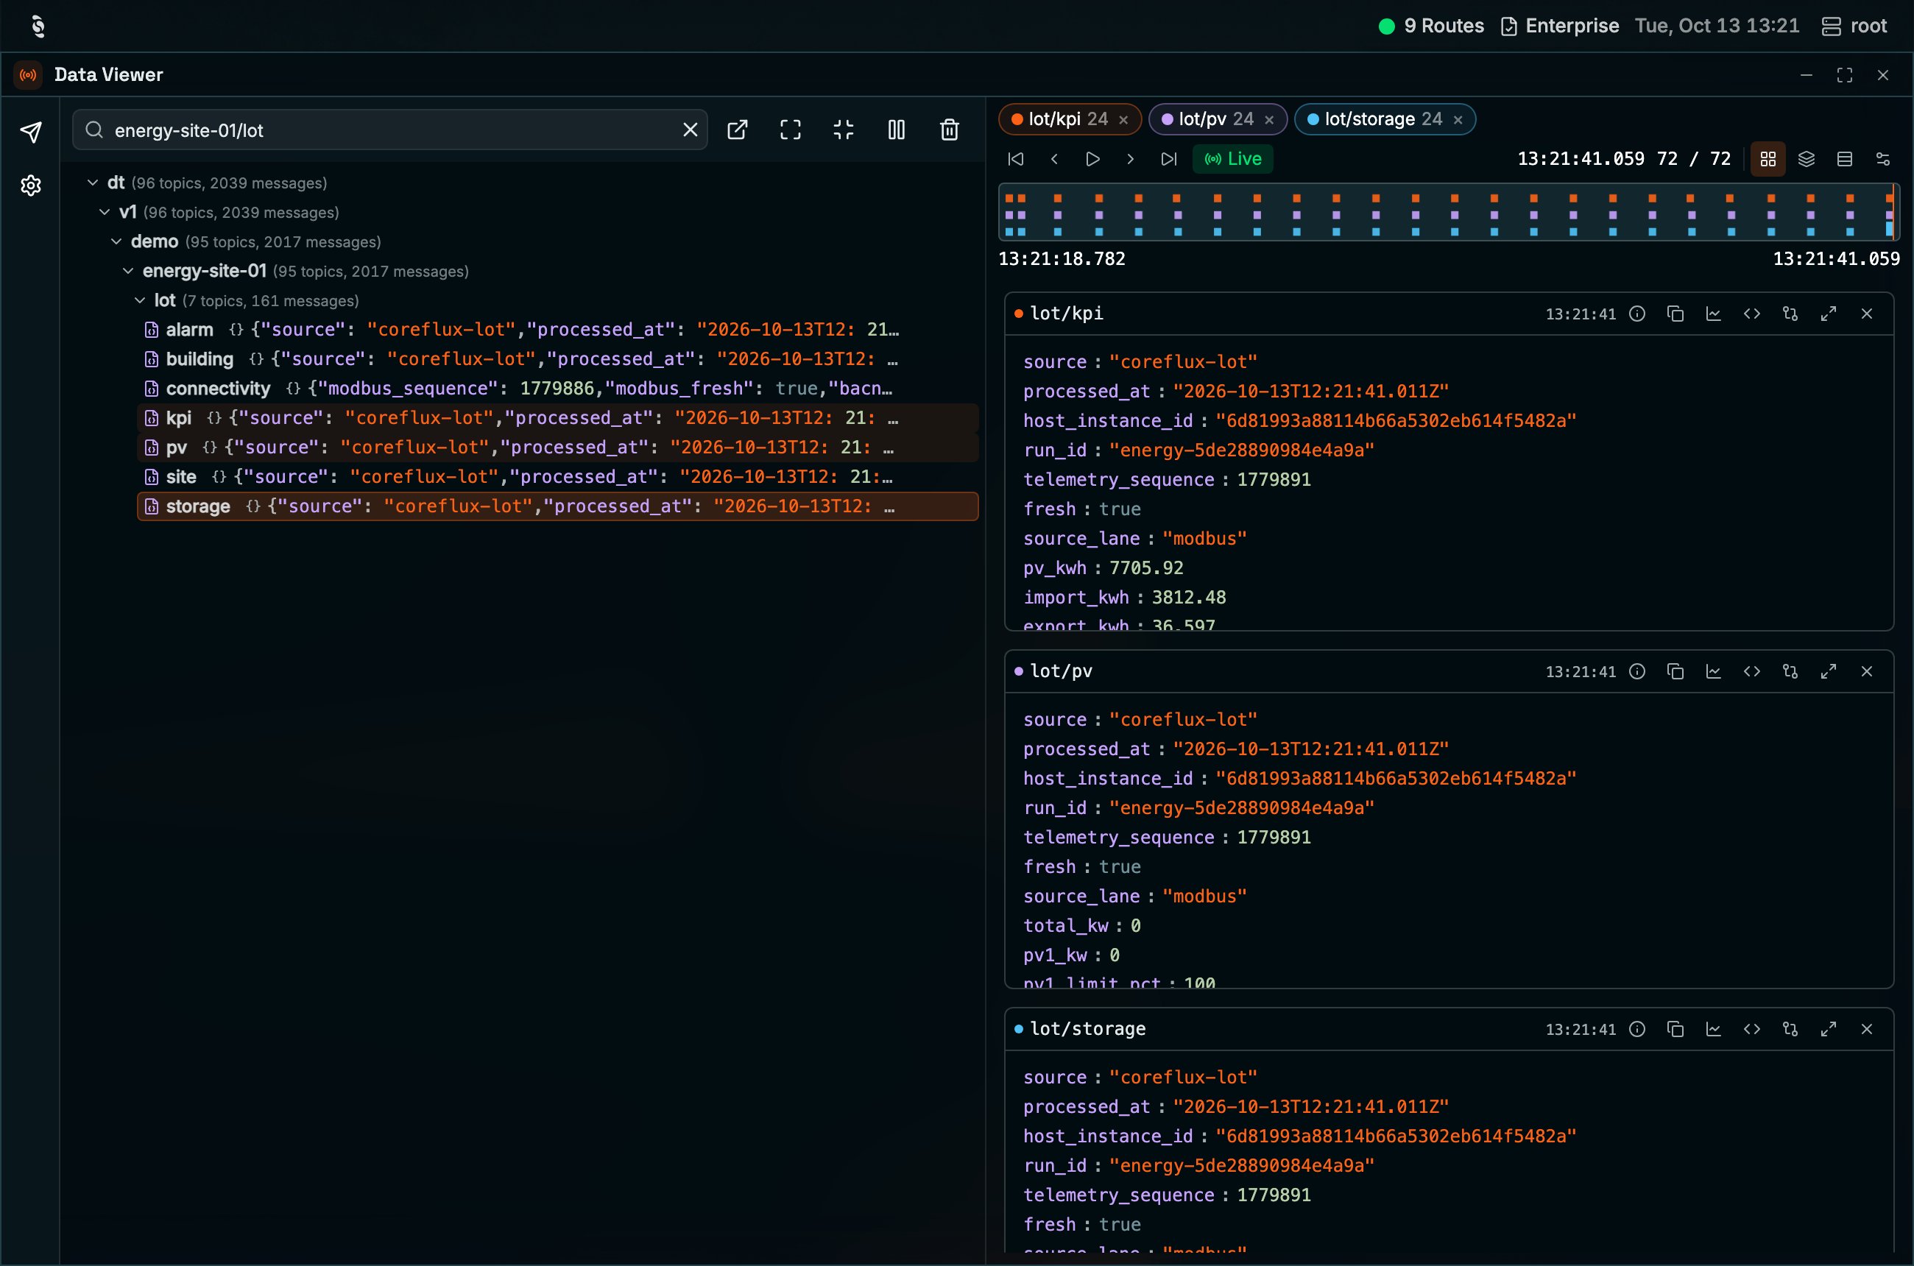
Task: Expand the lot/kpi card fullscreen
Action: [1829, 314]
